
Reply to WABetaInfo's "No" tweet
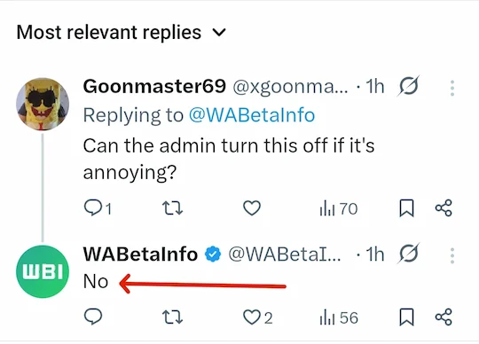pyautogui.click(x=93, y=317)
